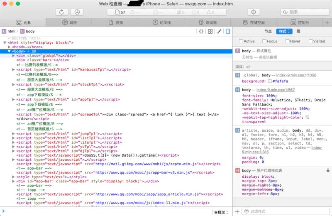Image resolution: width=332 pixels, height=216 pixels.
Task: Click the rule icon beside .global, body selector
Action: [x=238, y=75]
